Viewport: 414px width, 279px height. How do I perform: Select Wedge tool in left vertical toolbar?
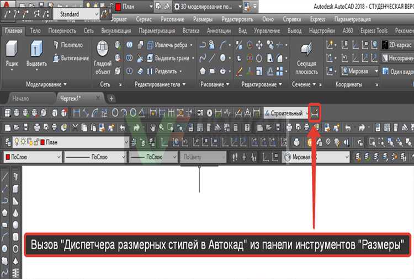[x=15, y=201]
